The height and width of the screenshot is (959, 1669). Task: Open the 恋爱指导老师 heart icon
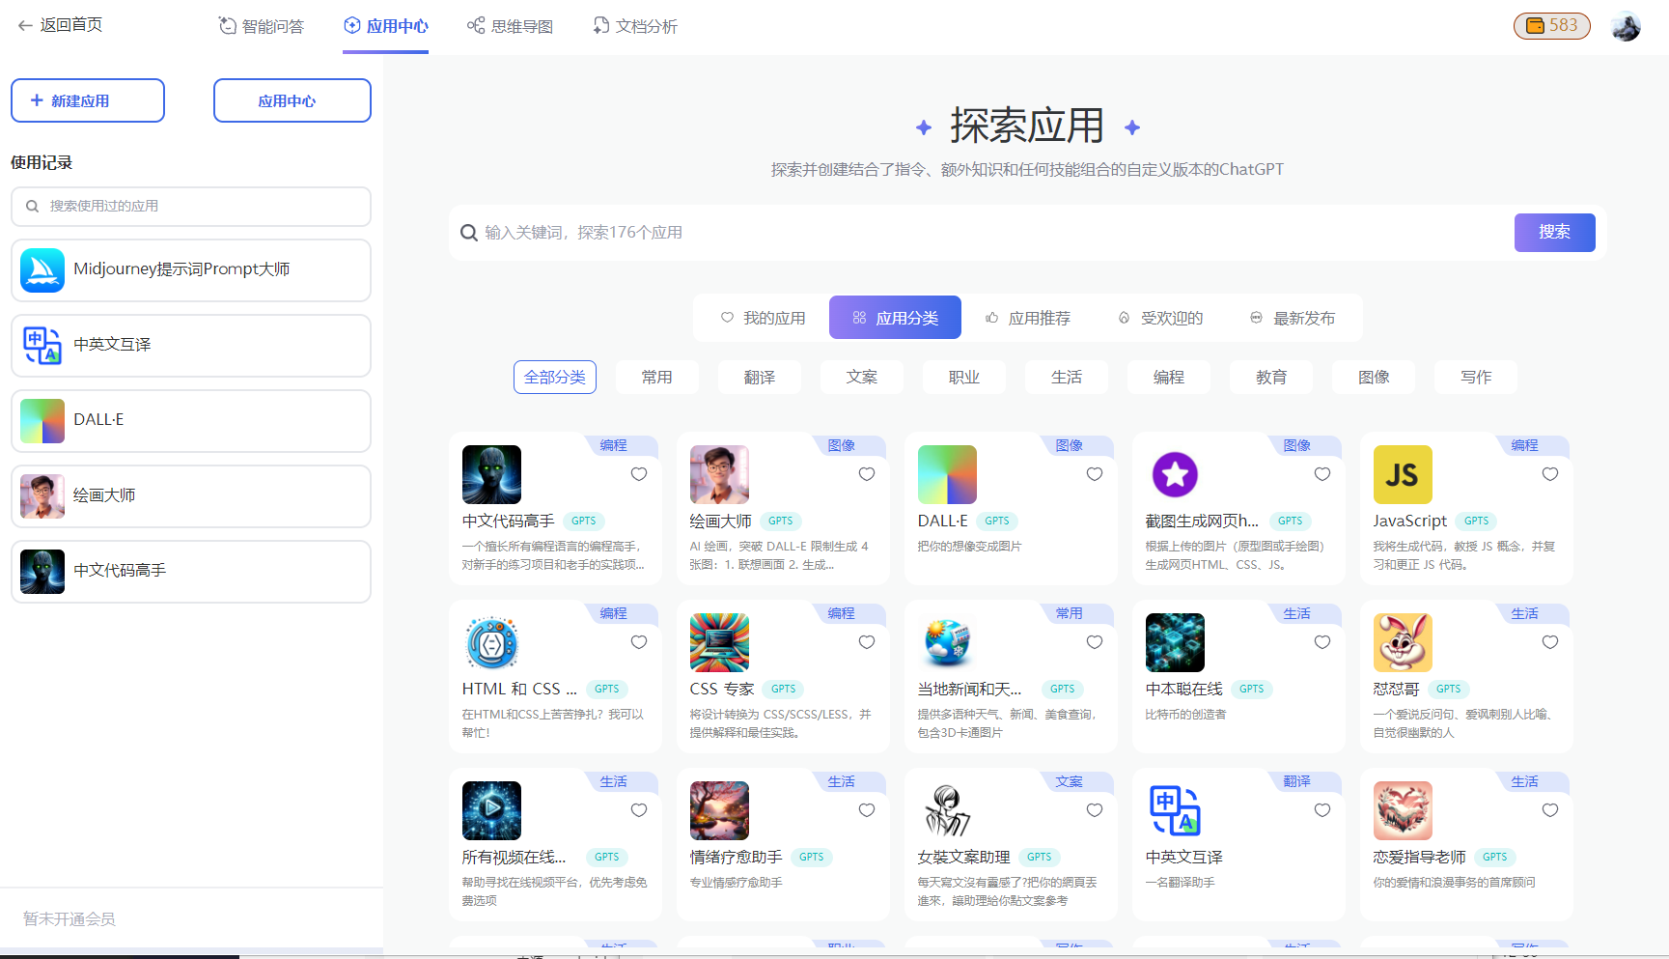pos(1403,810)
